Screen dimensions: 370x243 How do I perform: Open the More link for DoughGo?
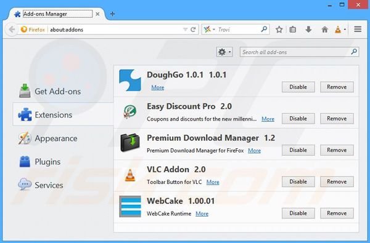coord(158,87)
